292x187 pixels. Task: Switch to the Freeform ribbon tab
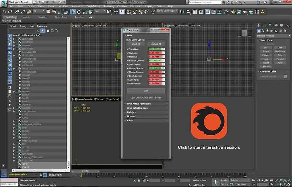pos(26,17)
